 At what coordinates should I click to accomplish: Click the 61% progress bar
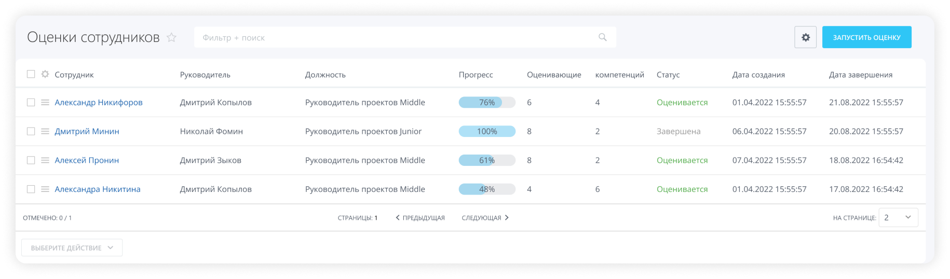487,161
